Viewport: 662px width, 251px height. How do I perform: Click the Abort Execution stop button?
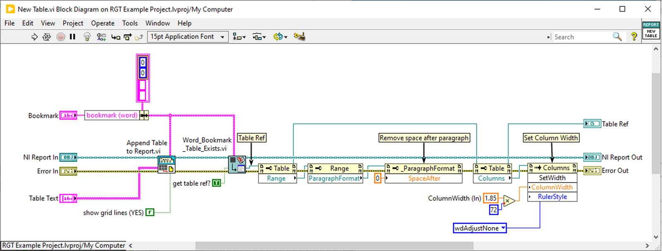point(60,37)
